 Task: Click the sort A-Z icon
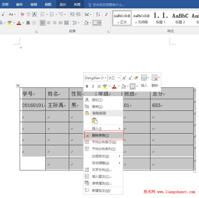98,14
